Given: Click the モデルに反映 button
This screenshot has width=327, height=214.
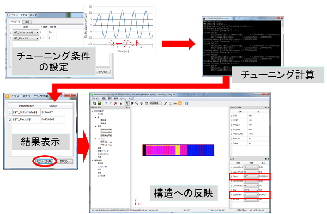Looking at the screenshot, I should pyautogui.click(x=44, y=161).
